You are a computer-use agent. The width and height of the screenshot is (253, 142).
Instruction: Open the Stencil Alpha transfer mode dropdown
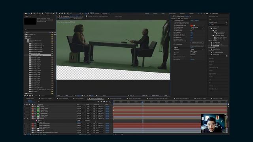(197, 27)
